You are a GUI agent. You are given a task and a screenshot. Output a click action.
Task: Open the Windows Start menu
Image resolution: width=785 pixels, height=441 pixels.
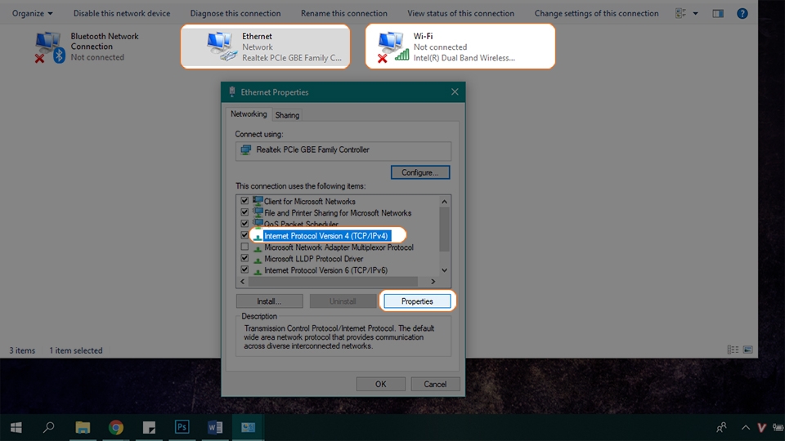pyautogui.click(x=16, y=427)
